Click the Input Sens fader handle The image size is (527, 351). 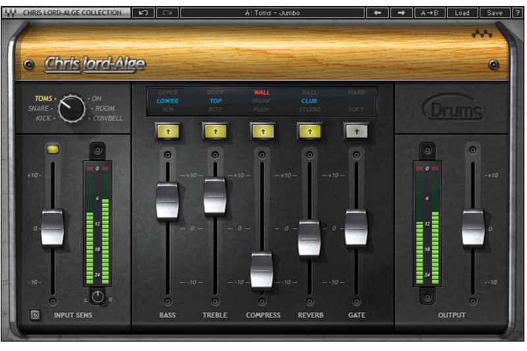click(53, 229)
